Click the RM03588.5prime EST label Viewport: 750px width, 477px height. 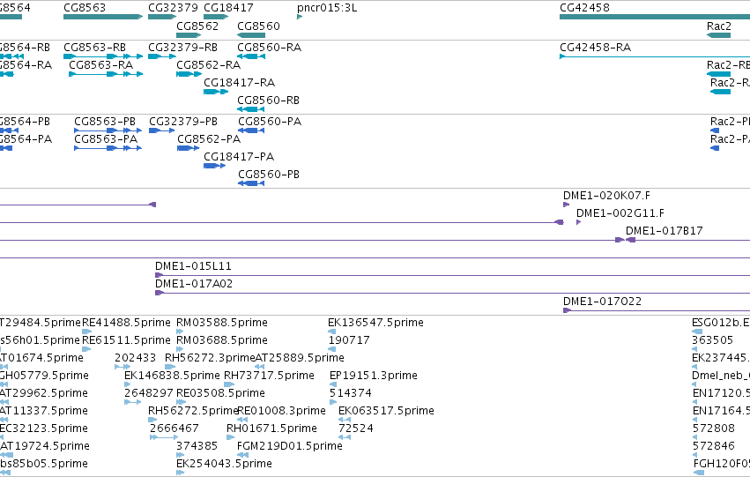222,323
